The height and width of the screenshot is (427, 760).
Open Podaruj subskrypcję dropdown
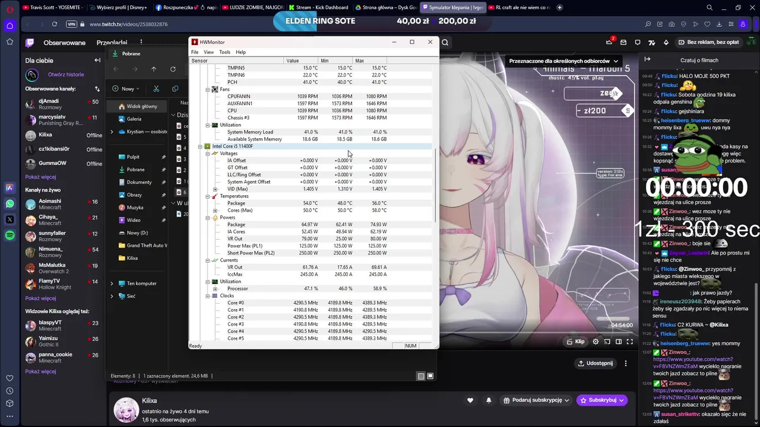pyautogui.click(x=536, y=400)
